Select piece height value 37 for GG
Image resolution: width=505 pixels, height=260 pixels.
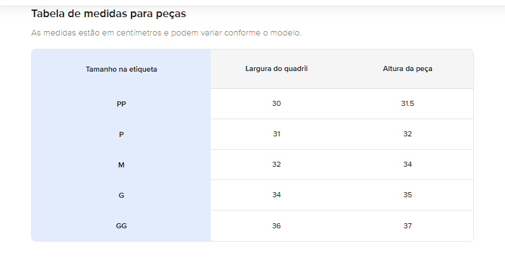click(x=407, y=226)
